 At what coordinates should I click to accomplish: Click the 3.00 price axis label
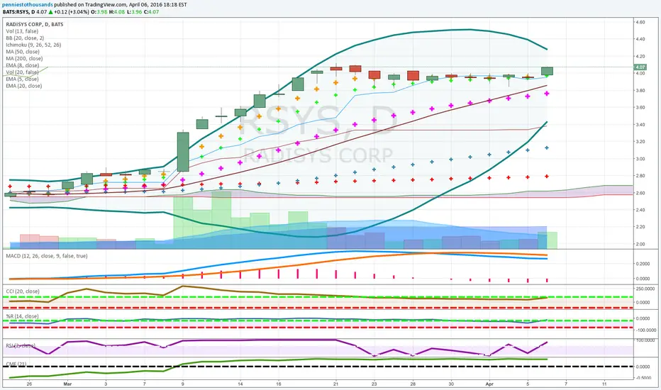click(640, 159)
